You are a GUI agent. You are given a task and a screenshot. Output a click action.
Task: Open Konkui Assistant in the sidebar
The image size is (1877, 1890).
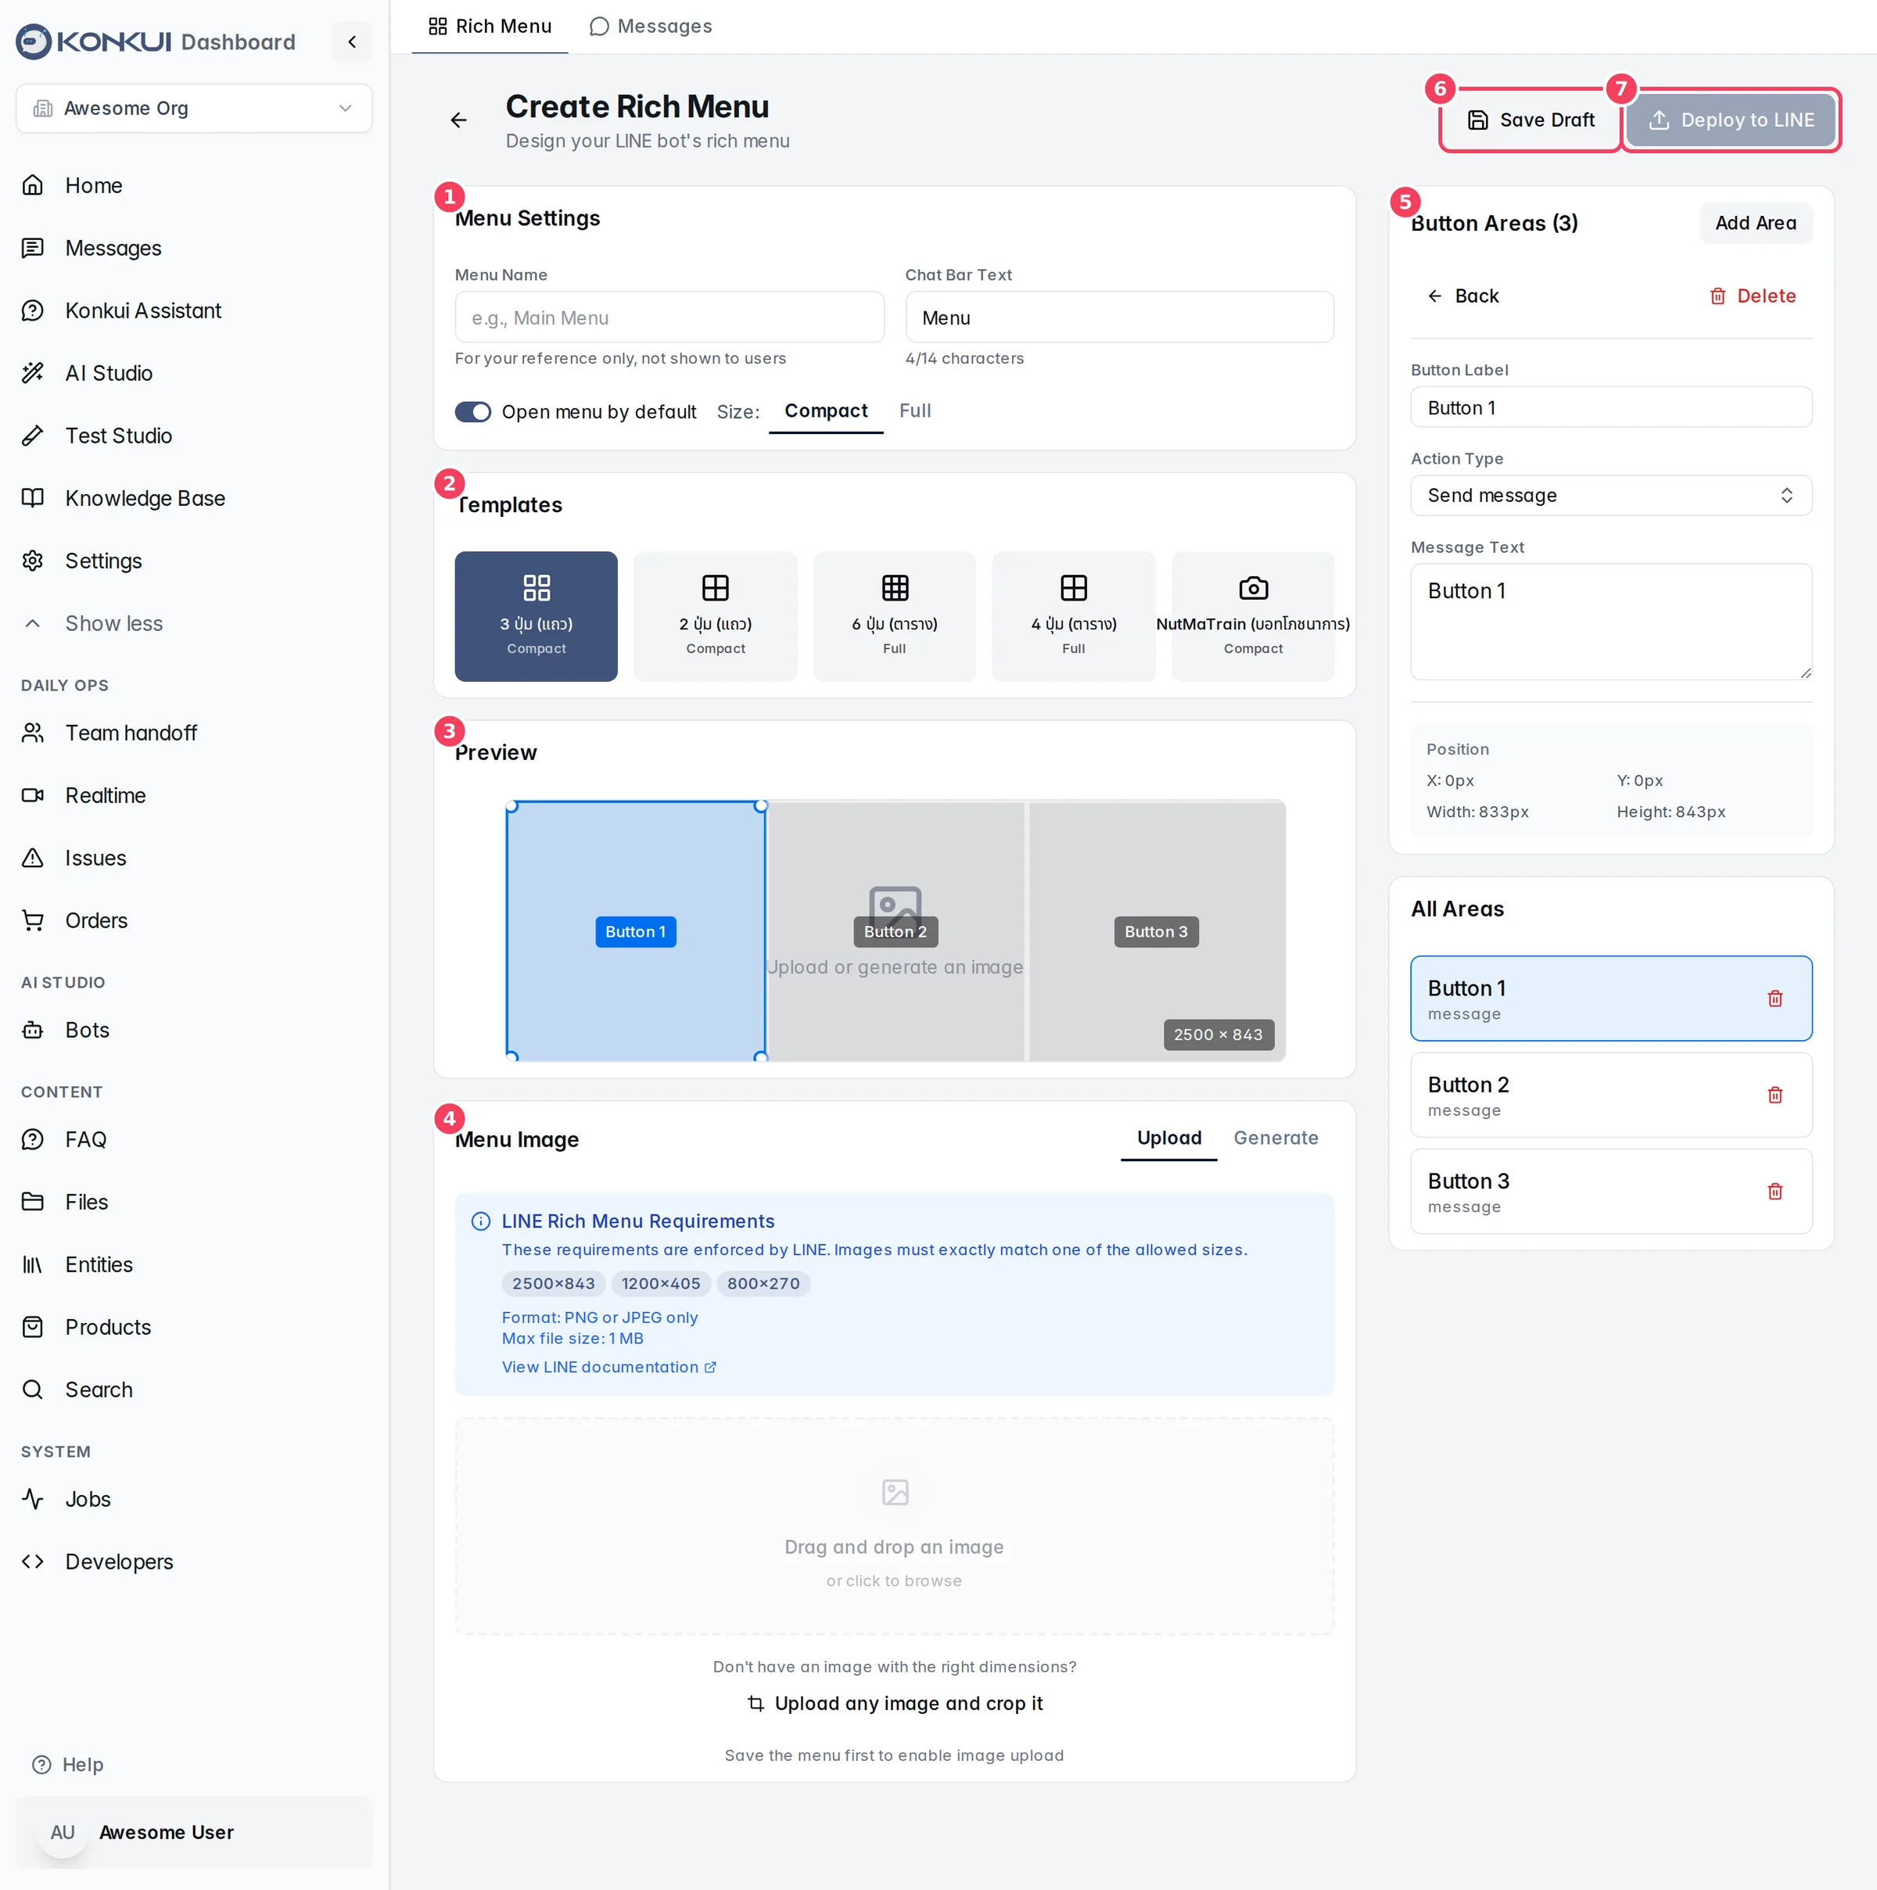tap(194, 311)
